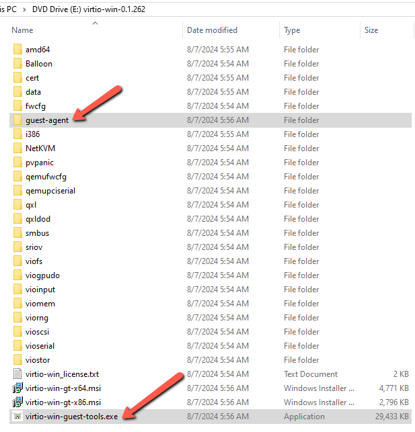Select the guest-agent folder name
This screenshot has width=415, height=432.
(x=47, y=120)
